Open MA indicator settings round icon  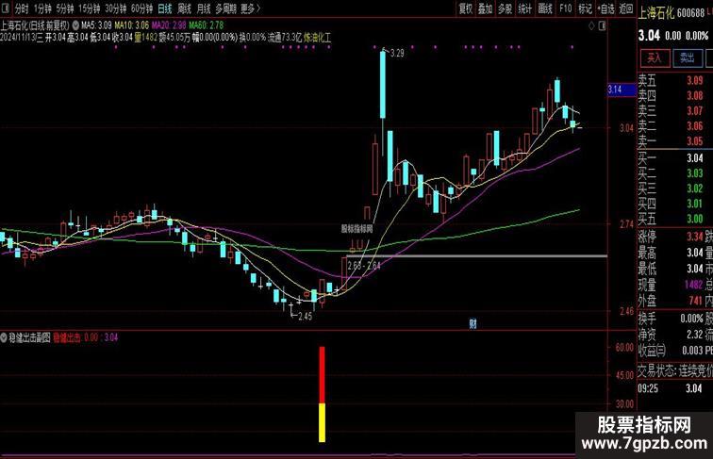[x=75, y=25]
